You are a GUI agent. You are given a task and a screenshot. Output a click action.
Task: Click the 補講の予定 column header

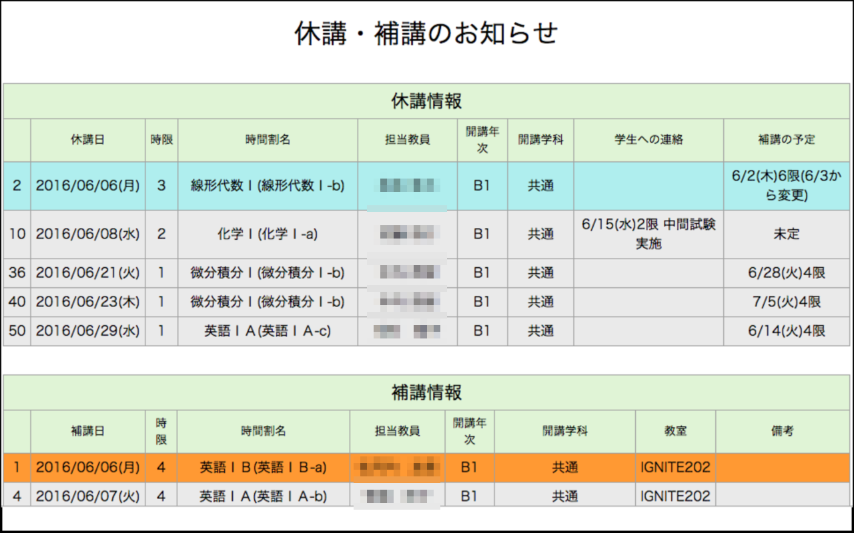click(787, 140)
